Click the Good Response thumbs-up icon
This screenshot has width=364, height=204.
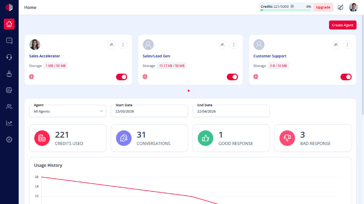[205, 138]
